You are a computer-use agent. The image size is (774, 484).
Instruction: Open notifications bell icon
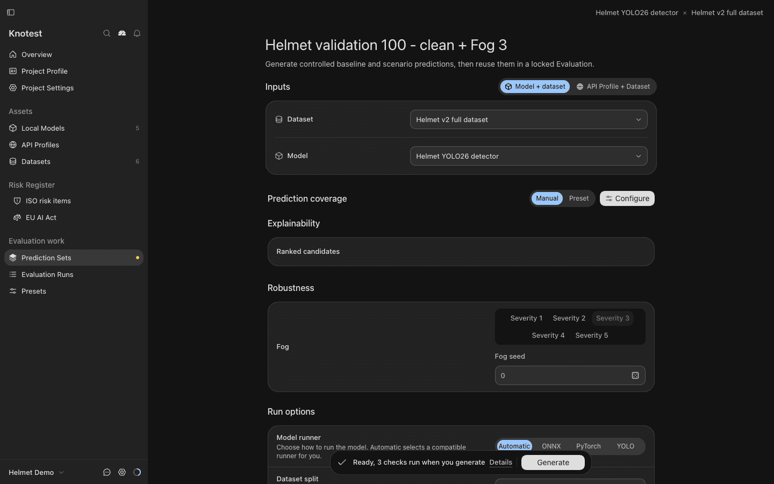tap(137, 33)
